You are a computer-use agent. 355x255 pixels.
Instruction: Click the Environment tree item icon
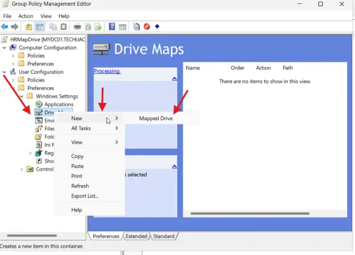39,120
